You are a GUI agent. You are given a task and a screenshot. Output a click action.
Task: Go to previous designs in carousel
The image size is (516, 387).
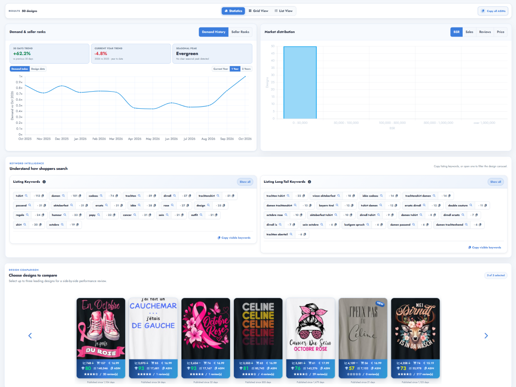pos(30,336)
